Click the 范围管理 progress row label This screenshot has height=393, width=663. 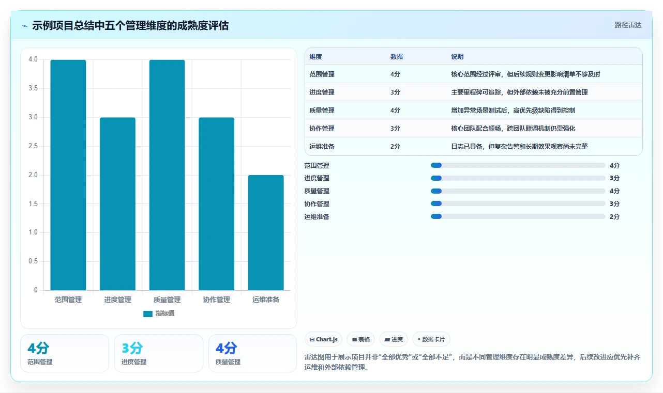point(317,166)
